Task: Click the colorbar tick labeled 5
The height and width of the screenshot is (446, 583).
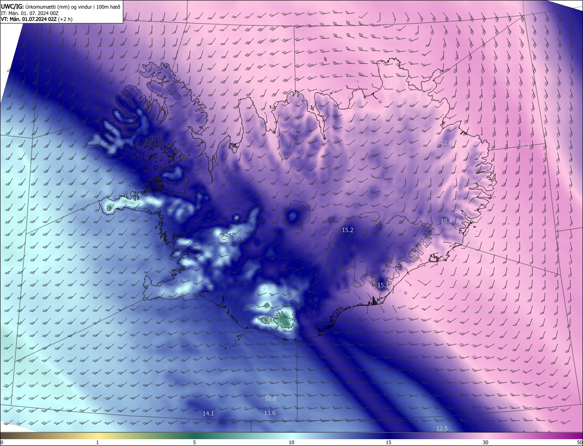Action: [194, 442]
